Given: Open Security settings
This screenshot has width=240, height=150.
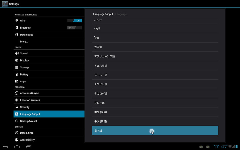Looking at the screenshot, I should coord(49,107).
